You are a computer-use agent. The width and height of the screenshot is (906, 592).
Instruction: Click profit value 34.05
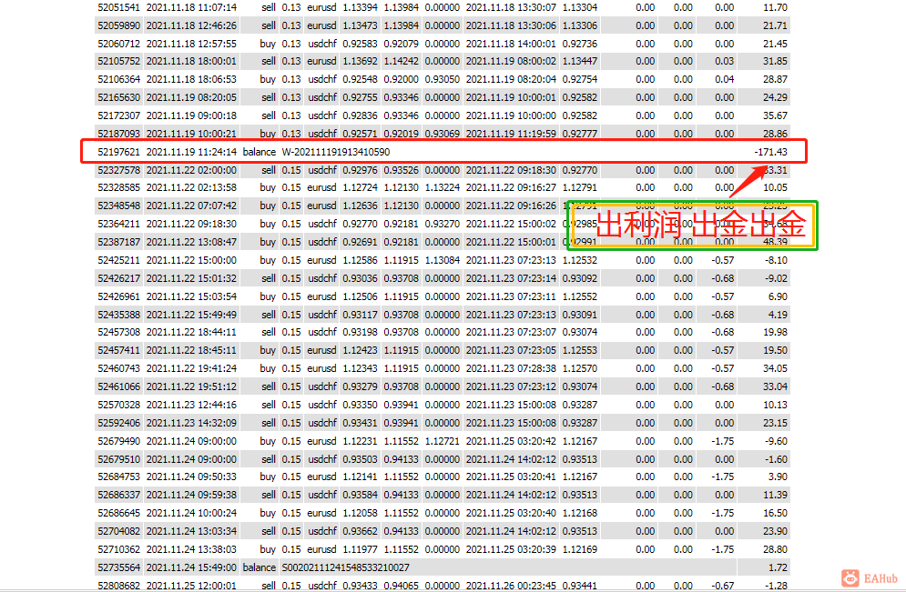776,368
